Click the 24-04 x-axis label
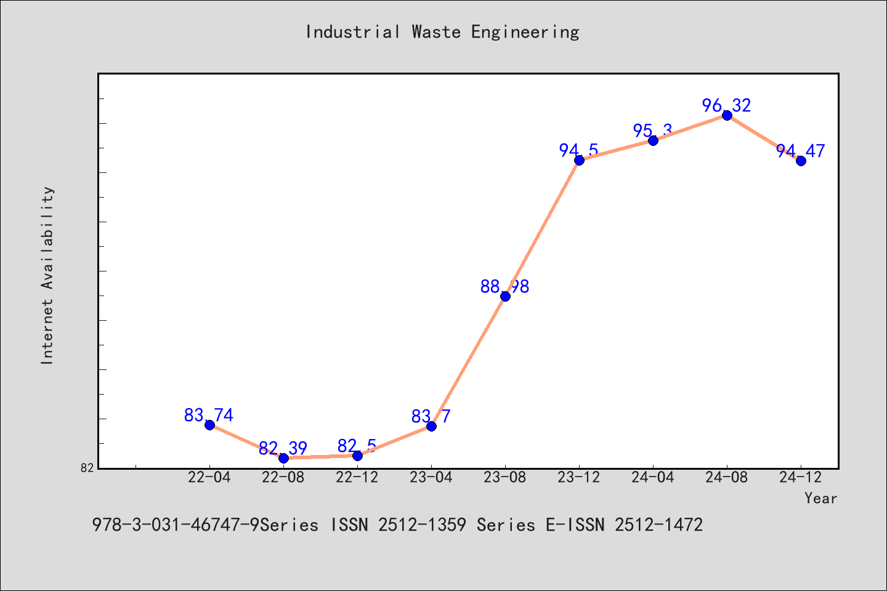887x591 pixels. coord(653,477)
